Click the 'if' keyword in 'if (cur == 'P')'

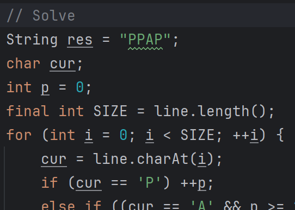pyautogui.click(x=50, y=182)
